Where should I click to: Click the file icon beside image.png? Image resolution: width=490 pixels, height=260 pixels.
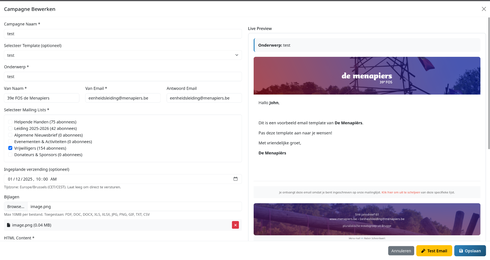[8, 225]
